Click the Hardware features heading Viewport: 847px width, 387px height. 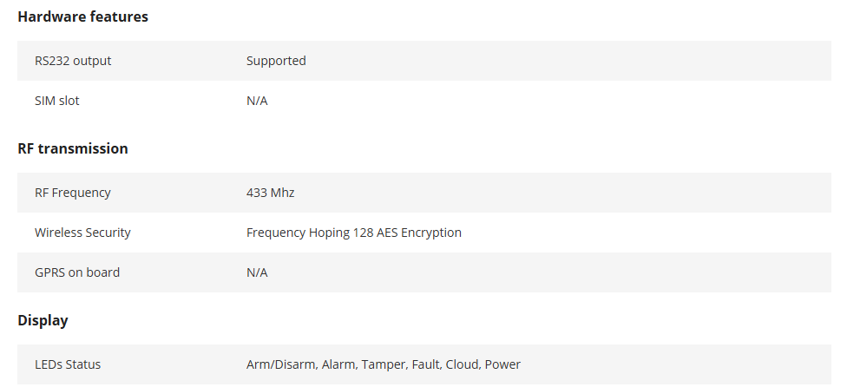point(82,16)
